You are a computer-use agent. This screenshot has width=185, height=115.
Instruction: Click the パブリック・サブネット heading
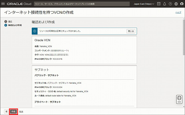pos(46,75)
